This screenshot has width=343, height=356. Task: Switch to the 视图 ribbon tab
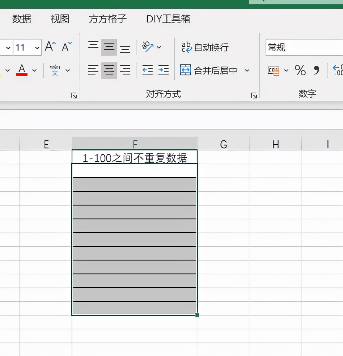point(59,19)
